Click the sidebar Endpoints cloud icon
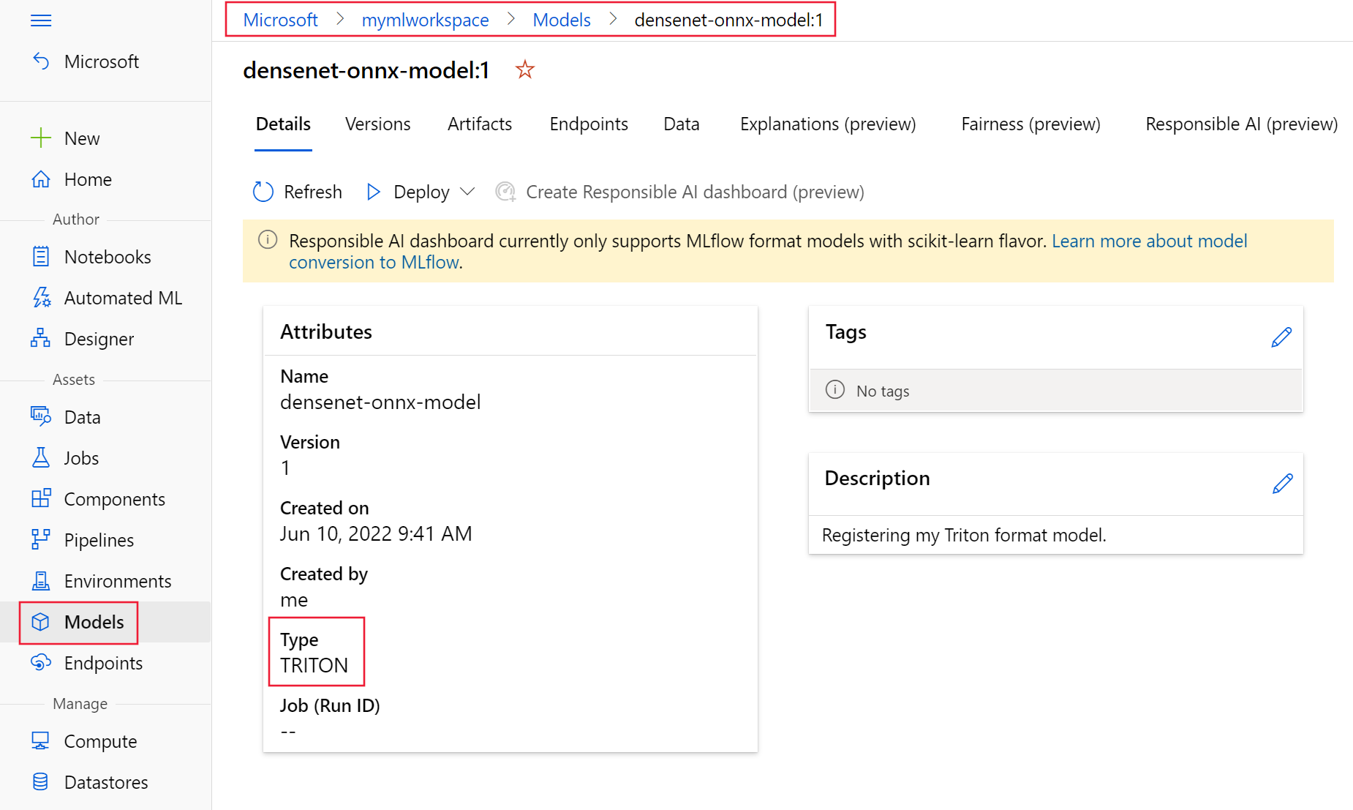Viewport: 1353px width, 810px height. 41,663
